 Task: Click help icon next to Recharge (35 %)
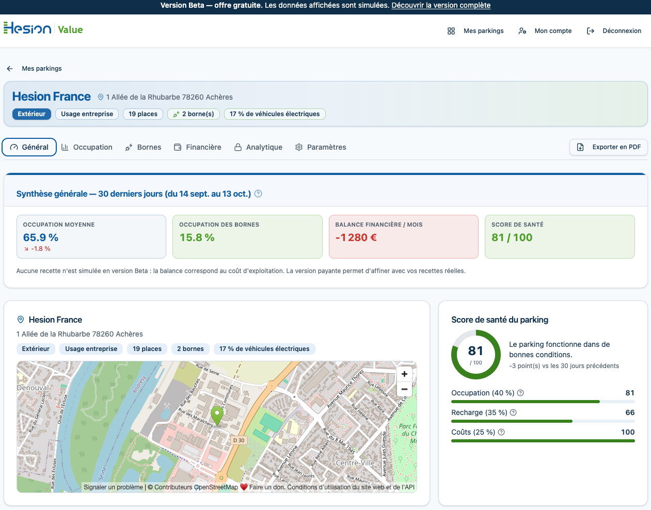[x=513, y=412]
